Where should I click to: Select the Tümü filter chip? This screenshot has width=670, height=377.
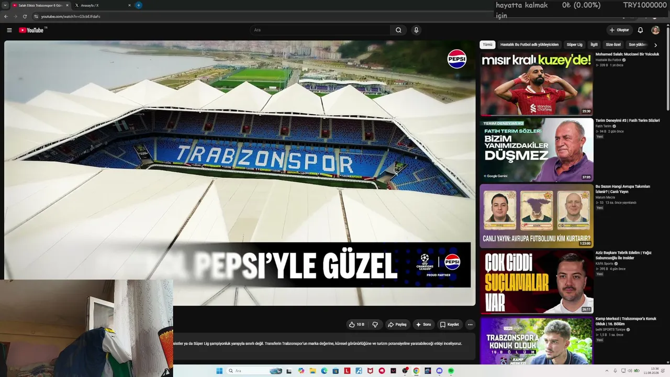point(487,45)
